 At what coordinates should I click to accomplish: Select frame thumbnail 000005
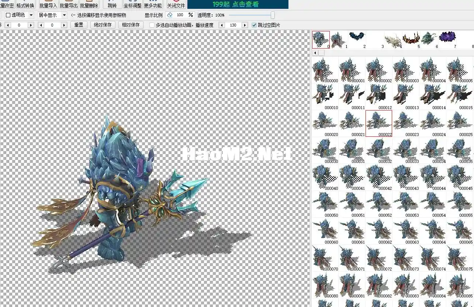(460, 70)
